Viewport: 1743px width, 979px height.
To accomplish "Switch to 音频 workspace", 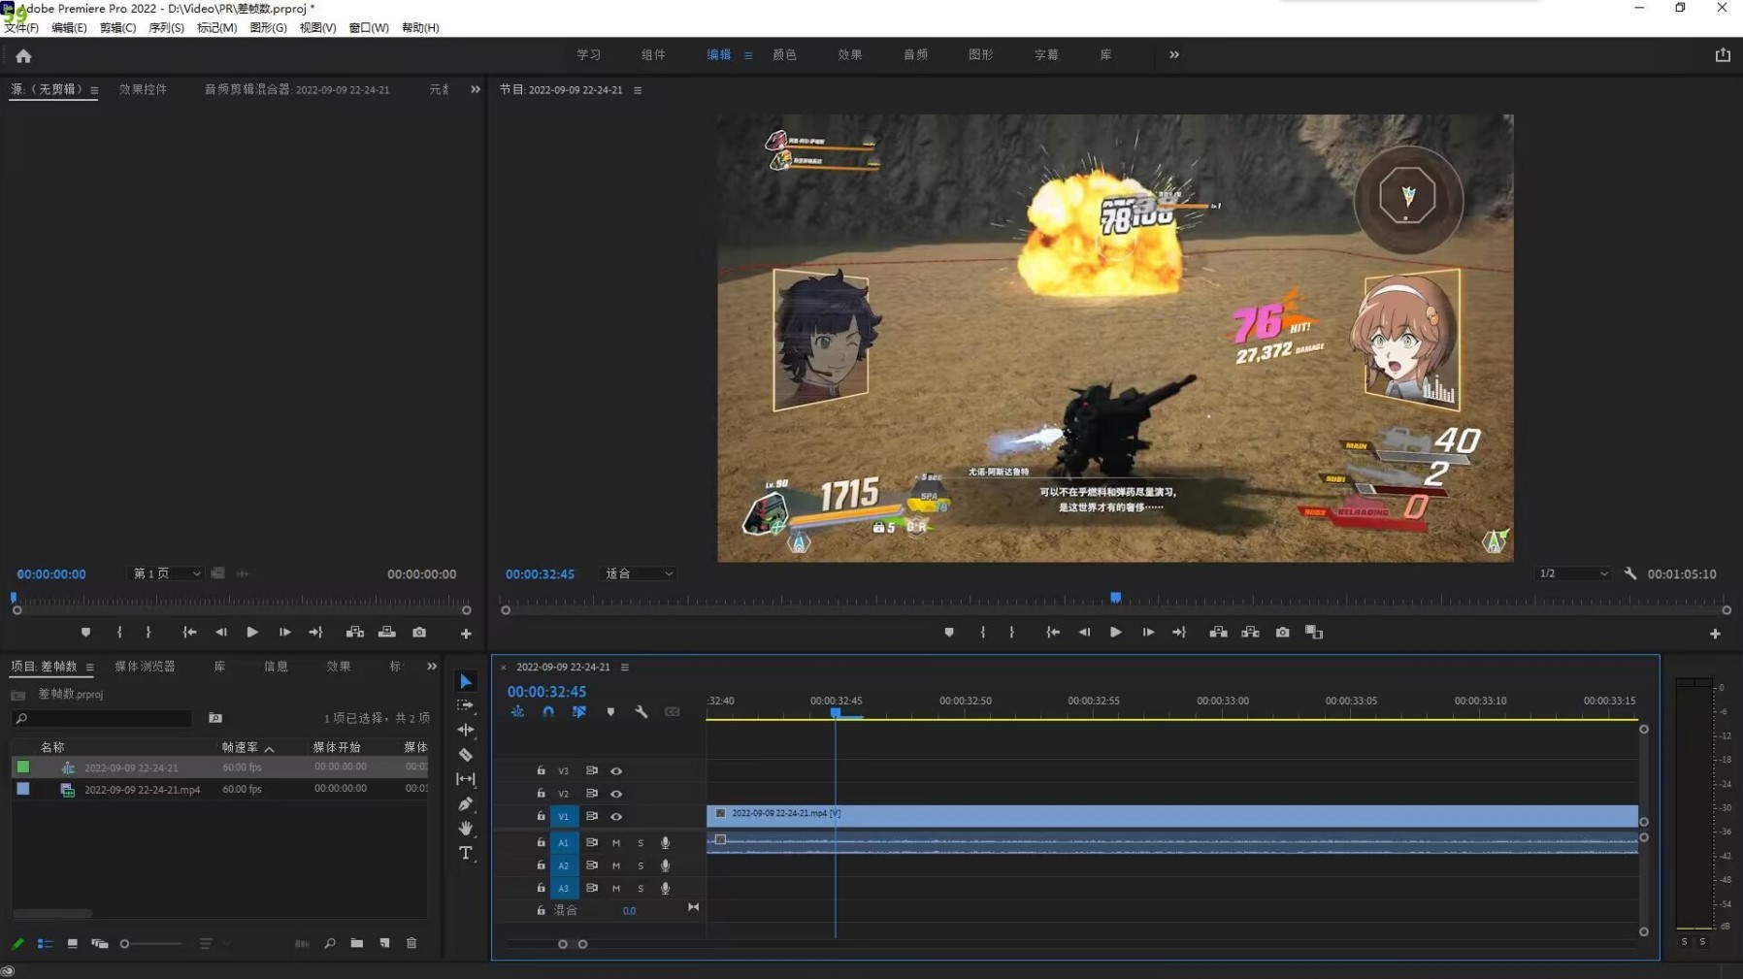I will [916, 54].
